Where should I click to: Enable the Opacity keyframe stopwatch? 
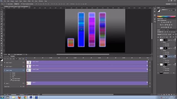pos(11,75)
